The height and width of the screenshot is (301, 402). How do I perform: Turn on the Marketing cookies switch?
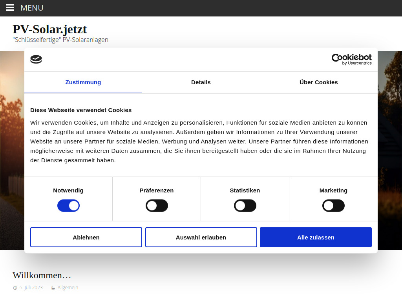333,205
